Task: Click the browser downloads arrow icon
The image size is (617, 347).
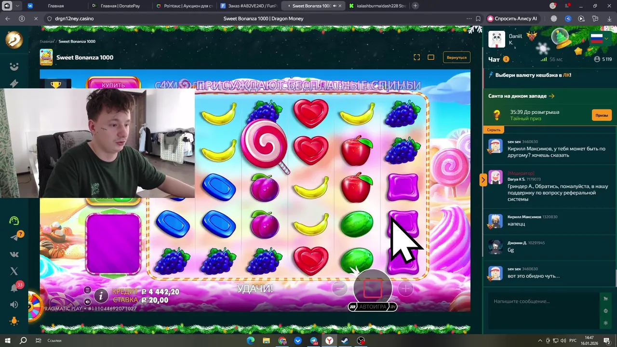Action: (609, 18)
